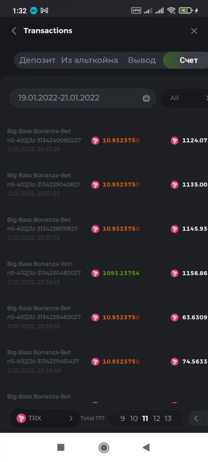Click previous page arrow in pagination
208x462 pixels.
coord(196,418)
